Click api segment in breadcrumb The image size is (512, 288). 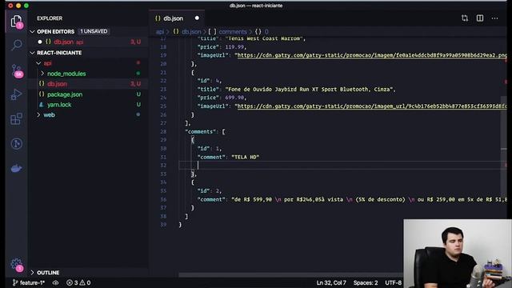coord(160,32)
